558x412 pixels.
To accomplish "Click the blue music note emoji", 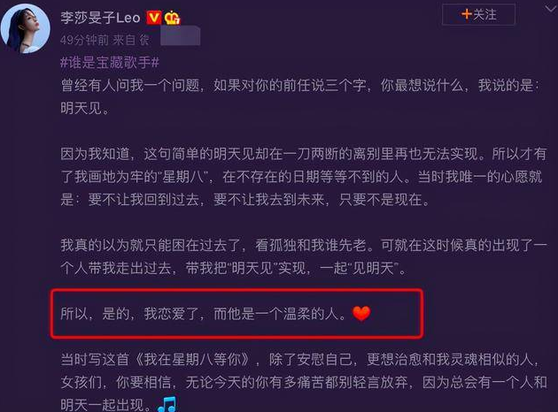I will (x=167, y=404).
